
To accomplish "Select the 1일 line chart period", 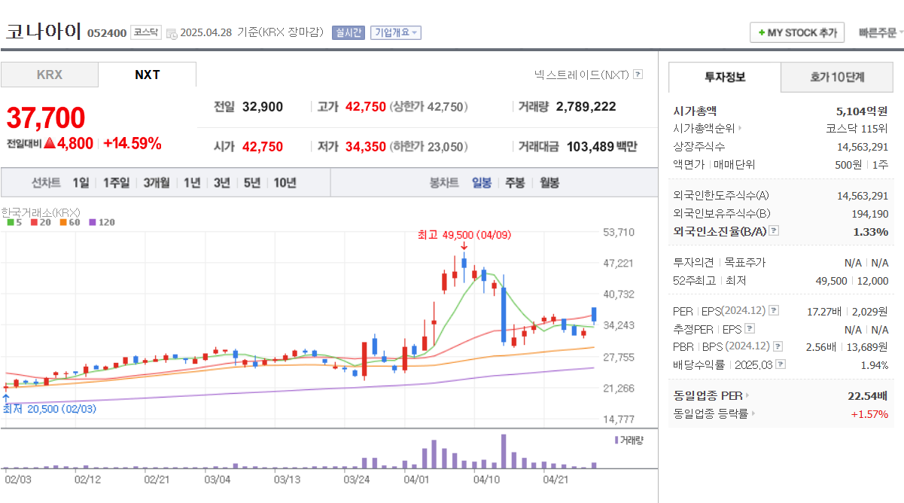I will 81,182.
